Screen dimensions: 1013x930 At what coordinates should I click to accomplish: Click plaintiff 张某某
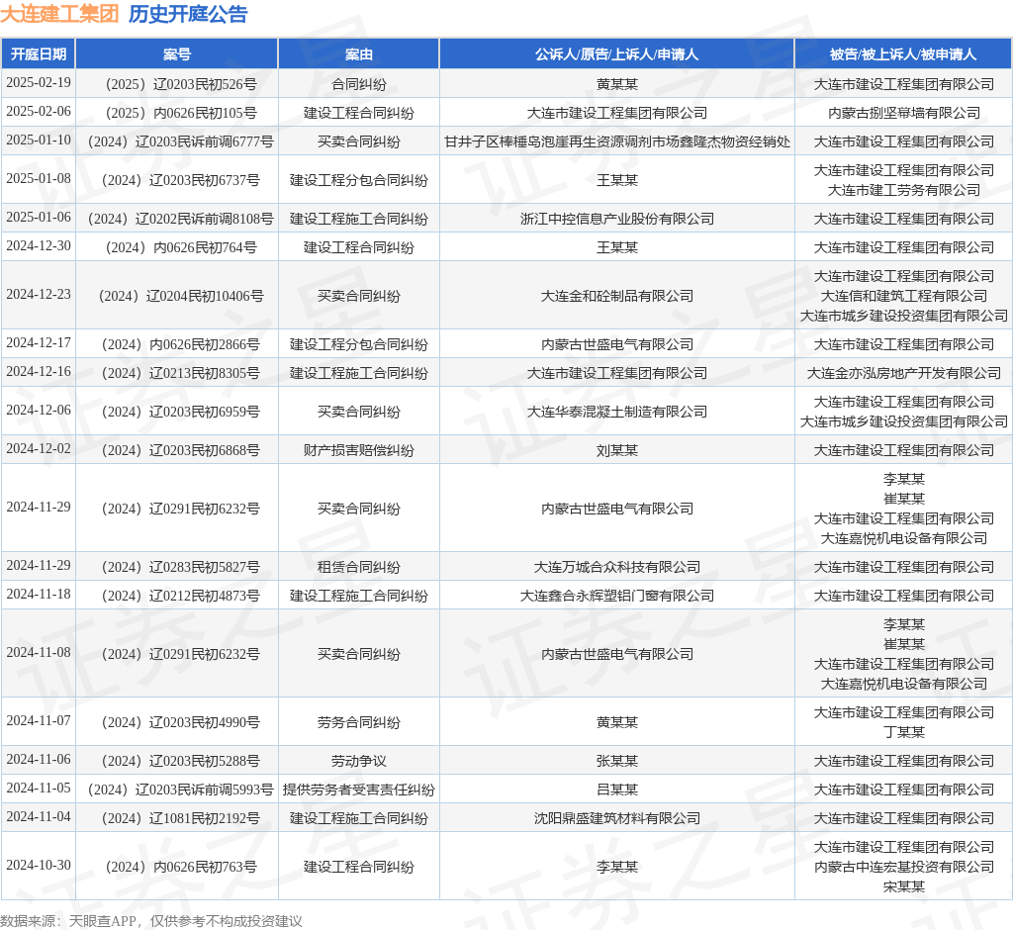click(x=617, y=761)
